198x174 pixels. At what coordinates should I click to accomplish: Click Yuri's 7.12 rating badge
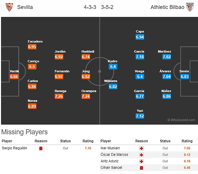pos(140,116)
